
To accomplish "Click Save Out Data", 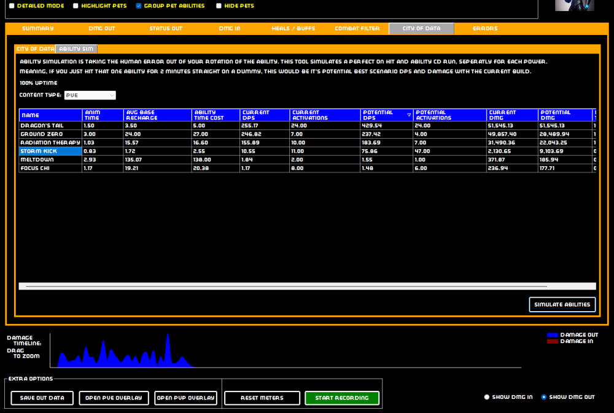I will (x=42, y=398).
